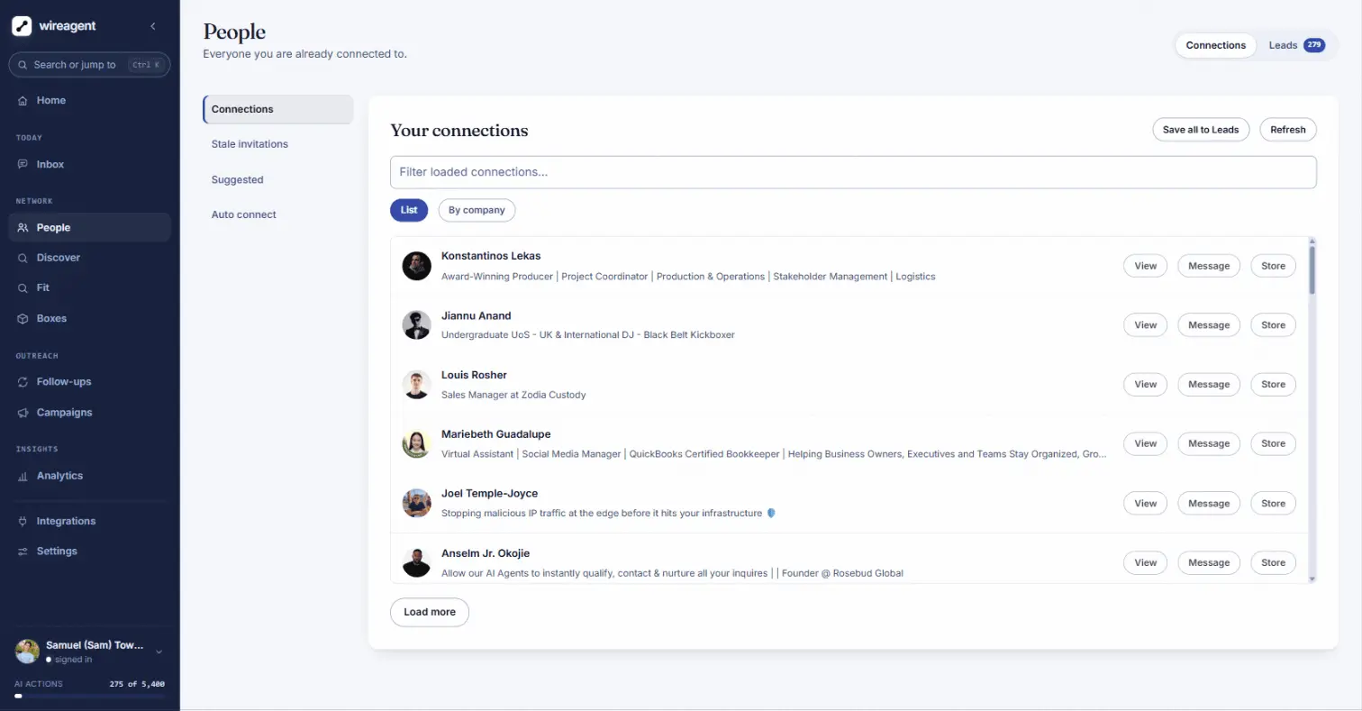Select the Connections tab at top right
The image size is (1362, 711).
coord(1215,45)
